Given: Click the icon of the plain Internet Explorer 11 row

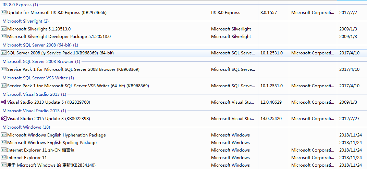Looking at the screenshot, I should pos(3,158).
